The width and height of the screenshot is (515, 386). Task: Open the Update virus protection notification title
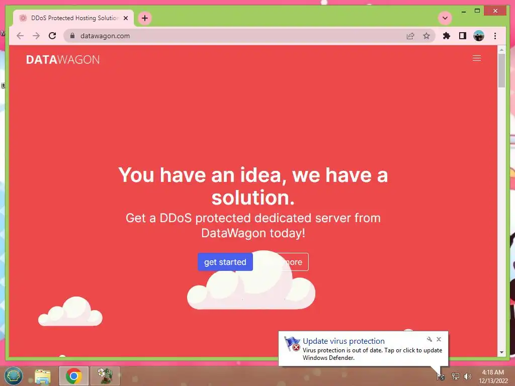pyautogui.click(x=344, y=341)
